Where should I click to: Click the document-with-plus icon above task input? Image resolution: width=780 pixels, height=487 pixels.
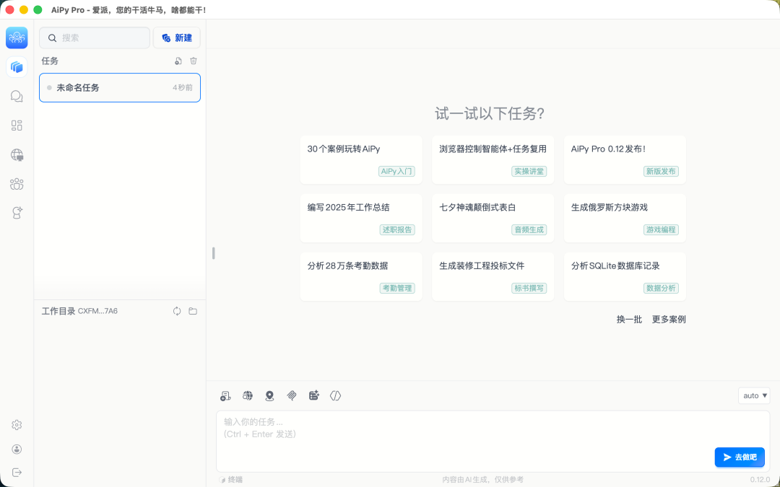point(225,395)
